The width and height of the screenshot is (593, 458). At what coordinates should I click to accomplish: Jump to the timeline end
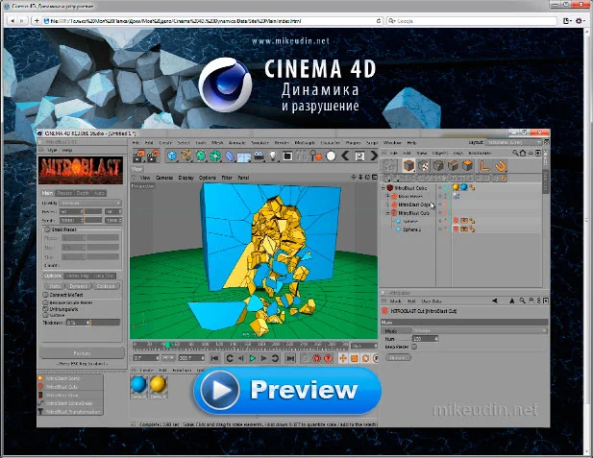click(290, 358)
